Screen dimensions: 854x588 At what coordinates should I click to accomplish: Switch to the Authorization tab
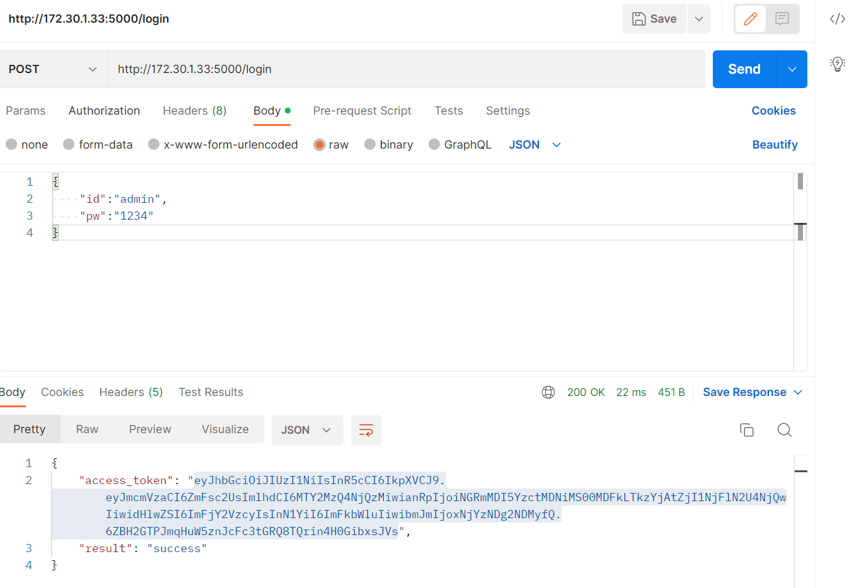[104, 111]
